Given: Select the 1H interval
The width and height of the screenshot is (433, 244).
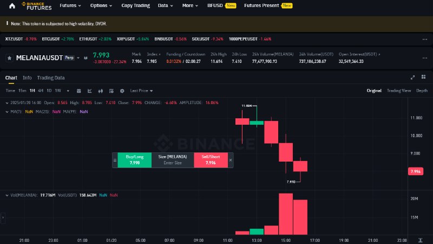Looking at the screenshot, I should [x=32, y=91].
